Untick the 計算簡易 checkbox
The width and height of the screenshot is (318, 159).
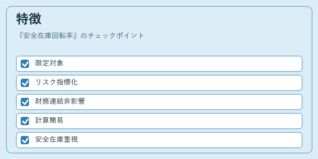(x=25, y=121)
